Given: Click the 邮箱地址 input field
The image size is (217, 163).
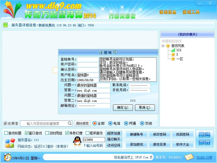Looking at the screenshot, I should [x=94, y=106].
